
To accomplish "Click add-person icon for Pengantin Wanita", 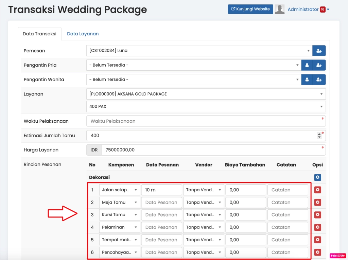I will [319, 80].
